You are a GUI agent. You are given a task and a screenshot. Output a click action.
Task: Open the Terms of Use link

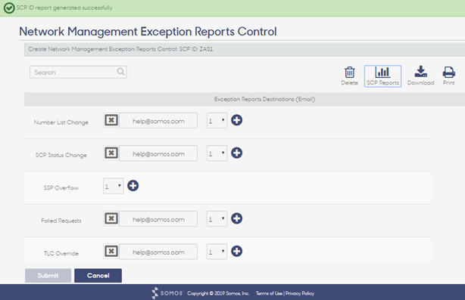coord(269,293)
